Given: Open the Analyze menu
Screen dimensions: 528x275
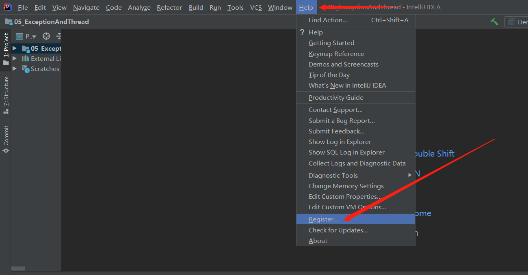Looking at the screenshot, I should [139, 7].
